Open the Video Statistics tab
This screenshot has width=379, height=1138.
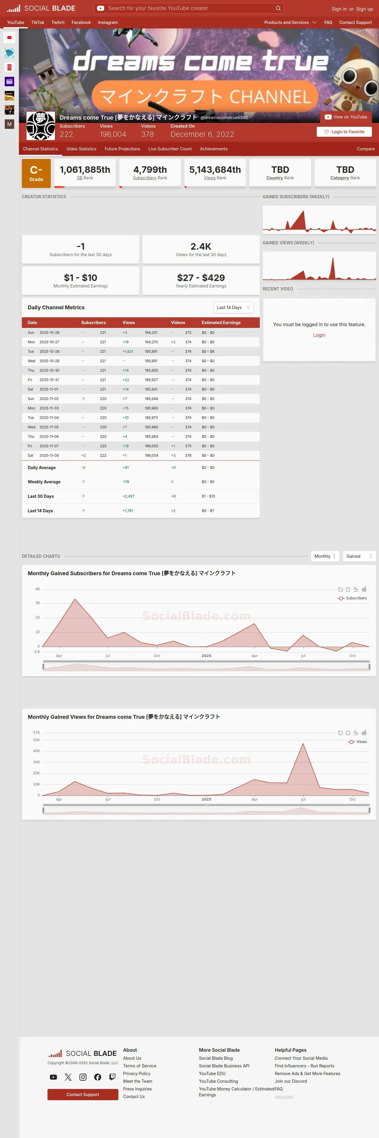pos(81,149)
